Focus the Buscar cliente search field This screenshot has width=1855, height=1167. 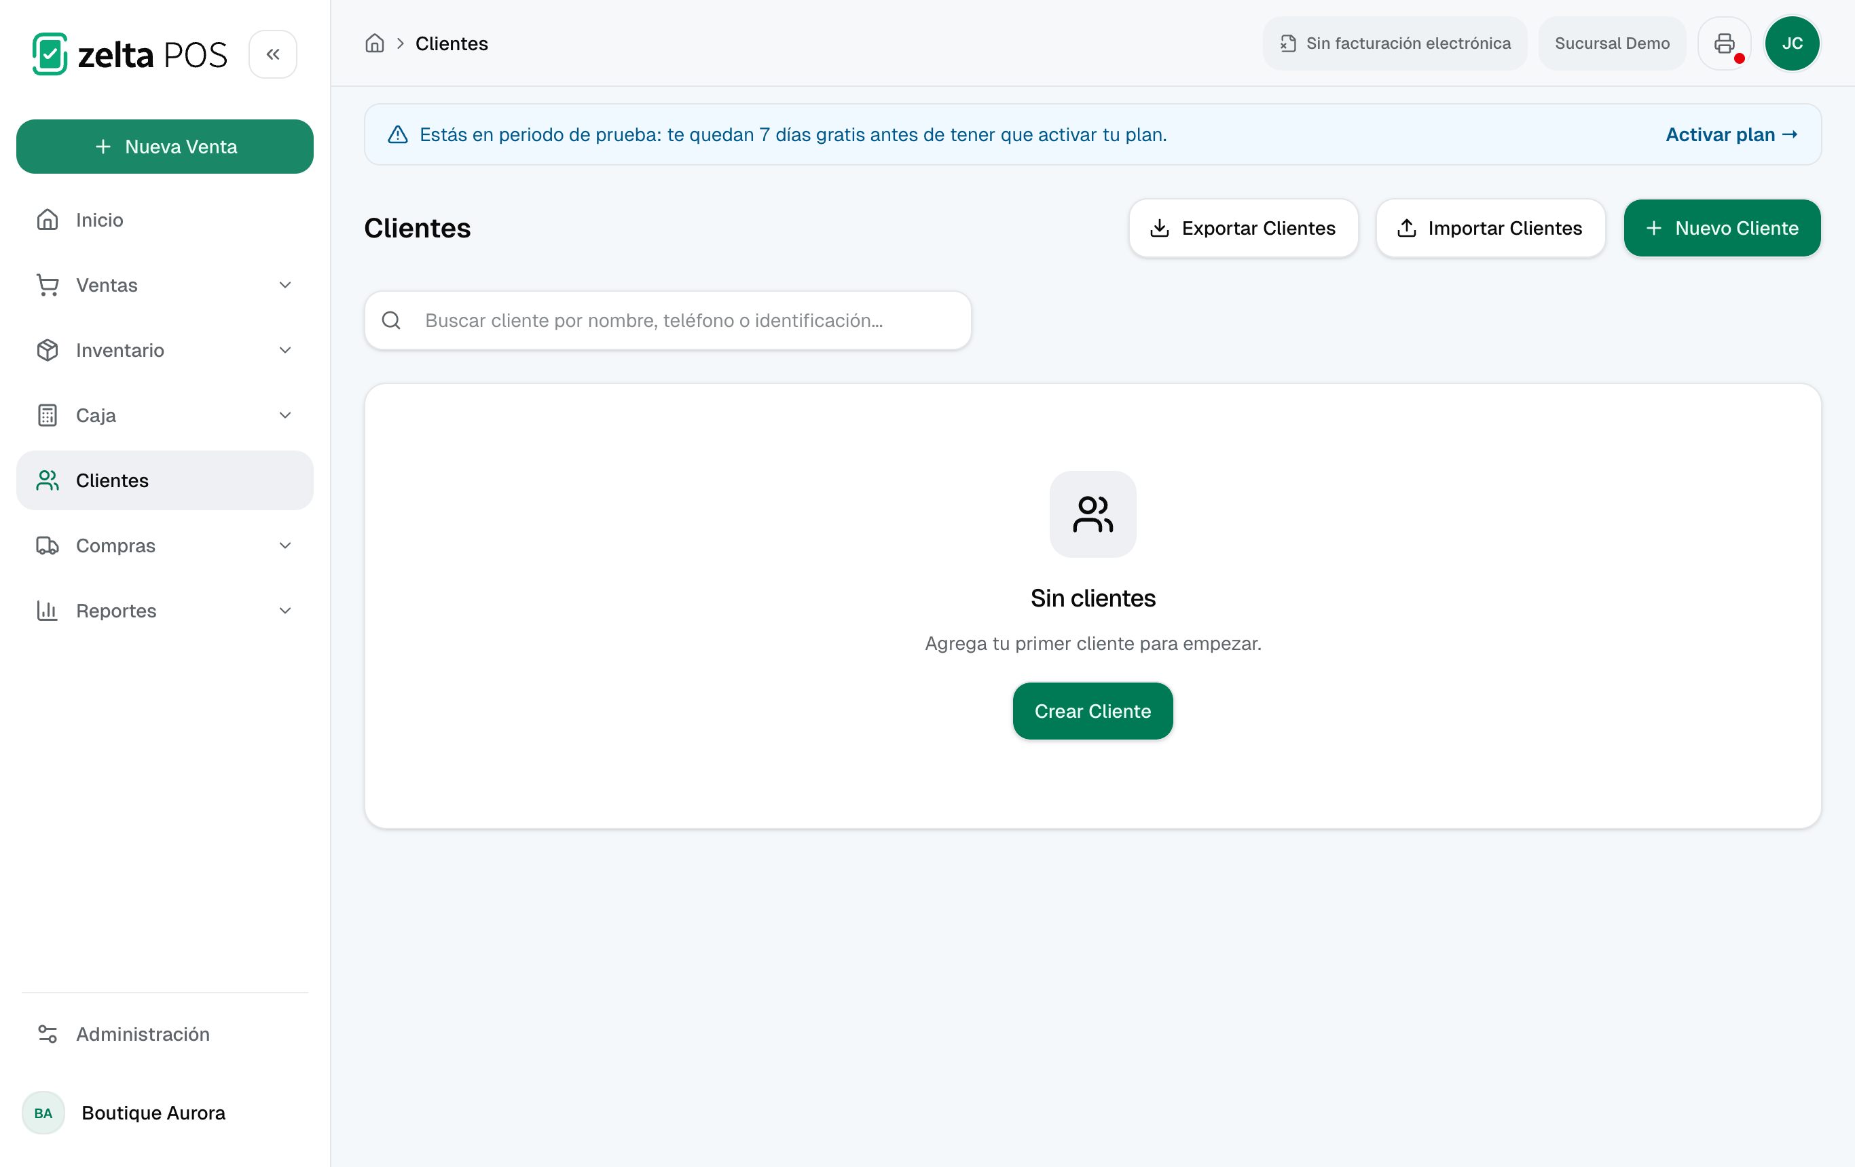pyautogui.click(x=668, y=320)
